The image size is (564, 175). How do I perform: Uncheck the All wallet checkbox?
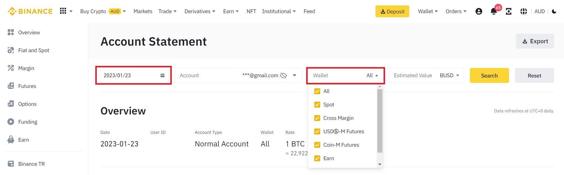point(317,91)
